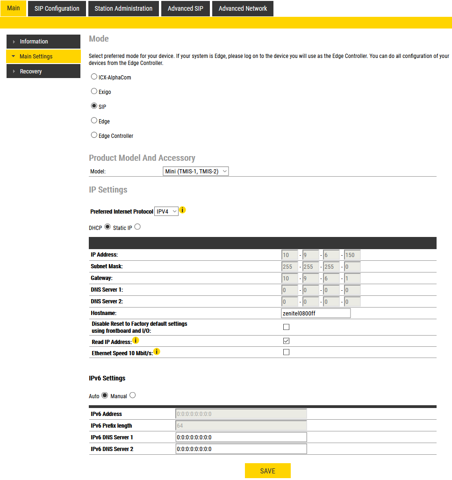452x480 pixels.
Task: Collapse the Main Settings sidebar section
Action: [14, 57]
